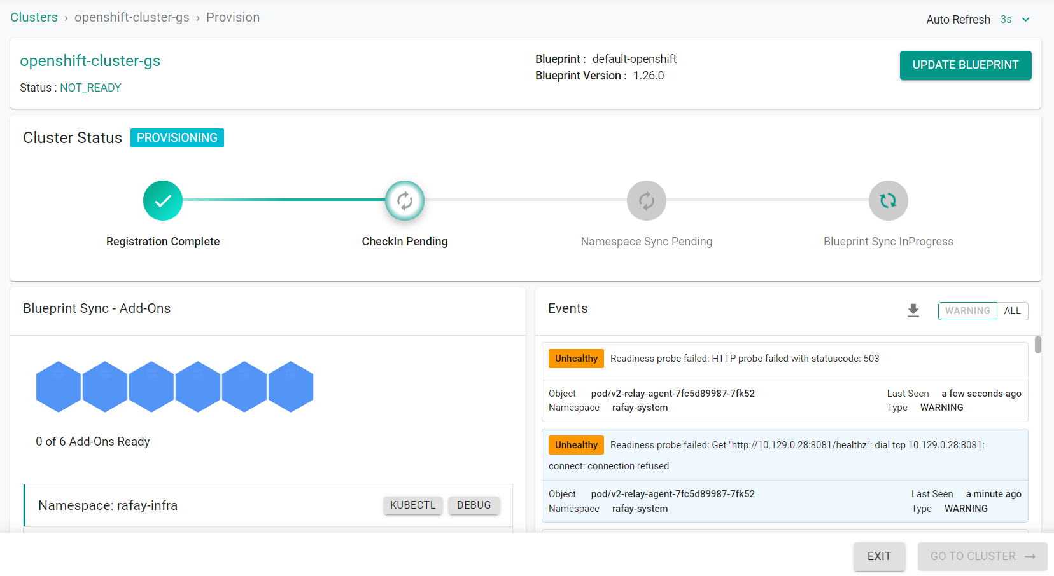Click blueprint version 1.26.0

[x=649, y=76]
